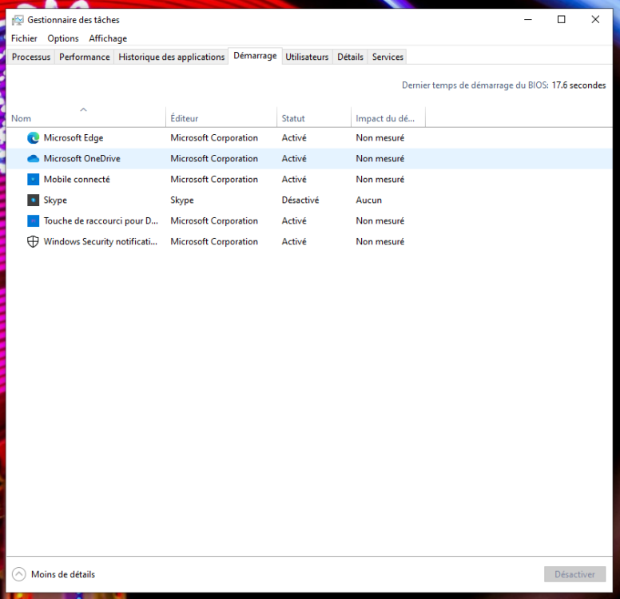The height and width of the screenshot is (599, 620).
Task: Sort list by the Nom column header
Action: coord(85,118)
